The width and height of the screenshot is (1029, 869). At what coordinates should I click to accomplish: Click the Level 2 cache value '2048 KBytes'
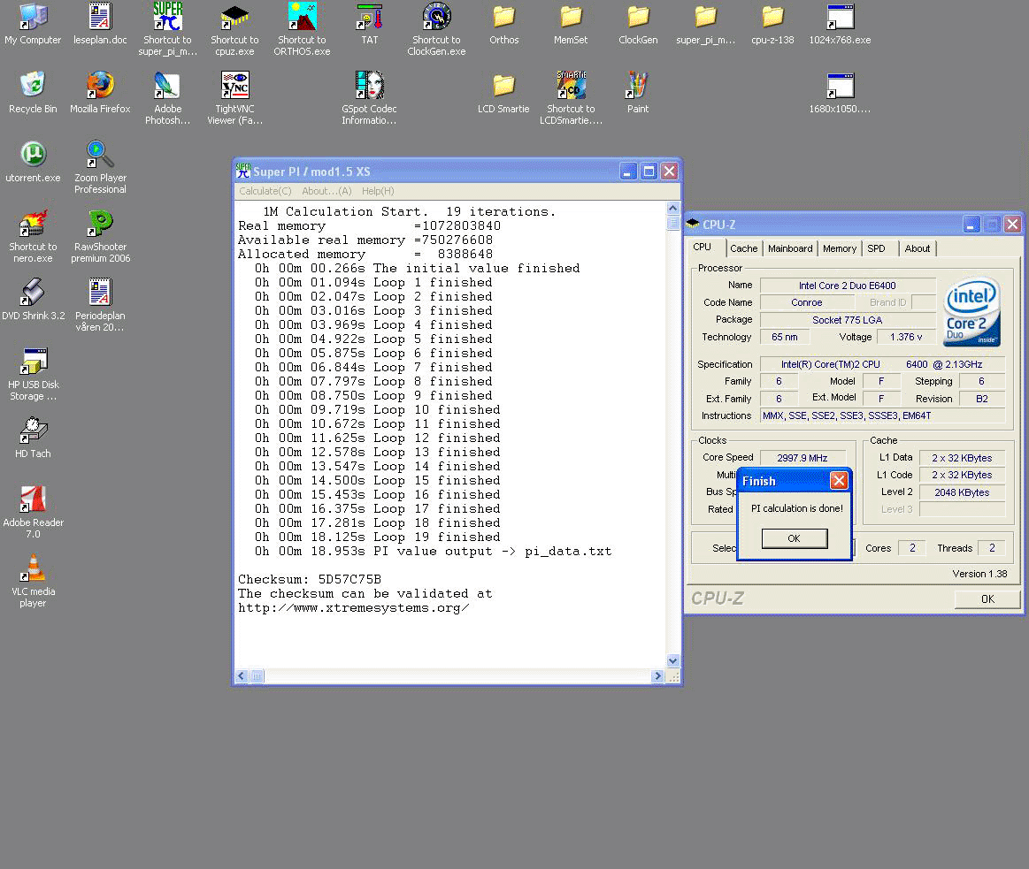click(962, 492)
